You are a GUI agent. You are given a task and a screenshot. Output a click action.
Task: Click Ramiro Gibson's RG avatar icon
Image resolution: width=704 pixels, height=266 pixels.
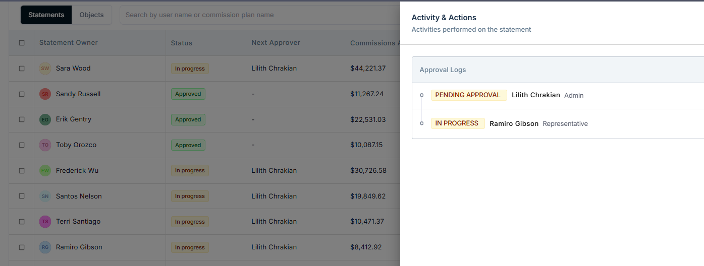point(45,247)
